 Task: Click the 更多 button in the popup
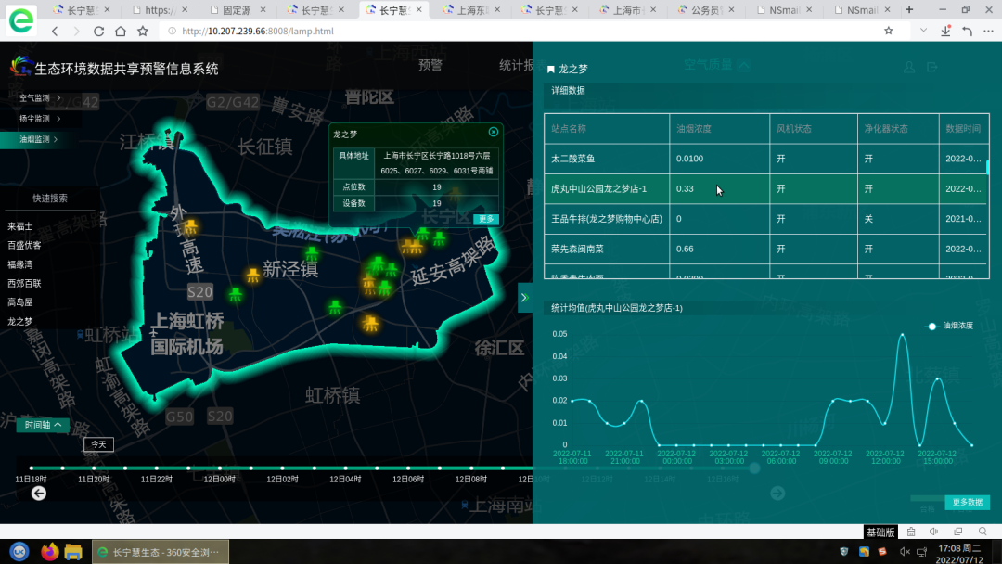tap(486, 219)
